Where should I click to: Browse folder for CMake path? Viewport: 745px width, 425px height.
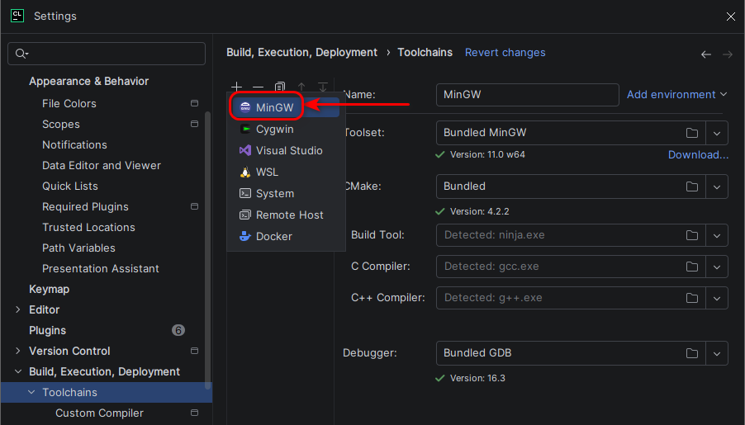tap(692, 187)
